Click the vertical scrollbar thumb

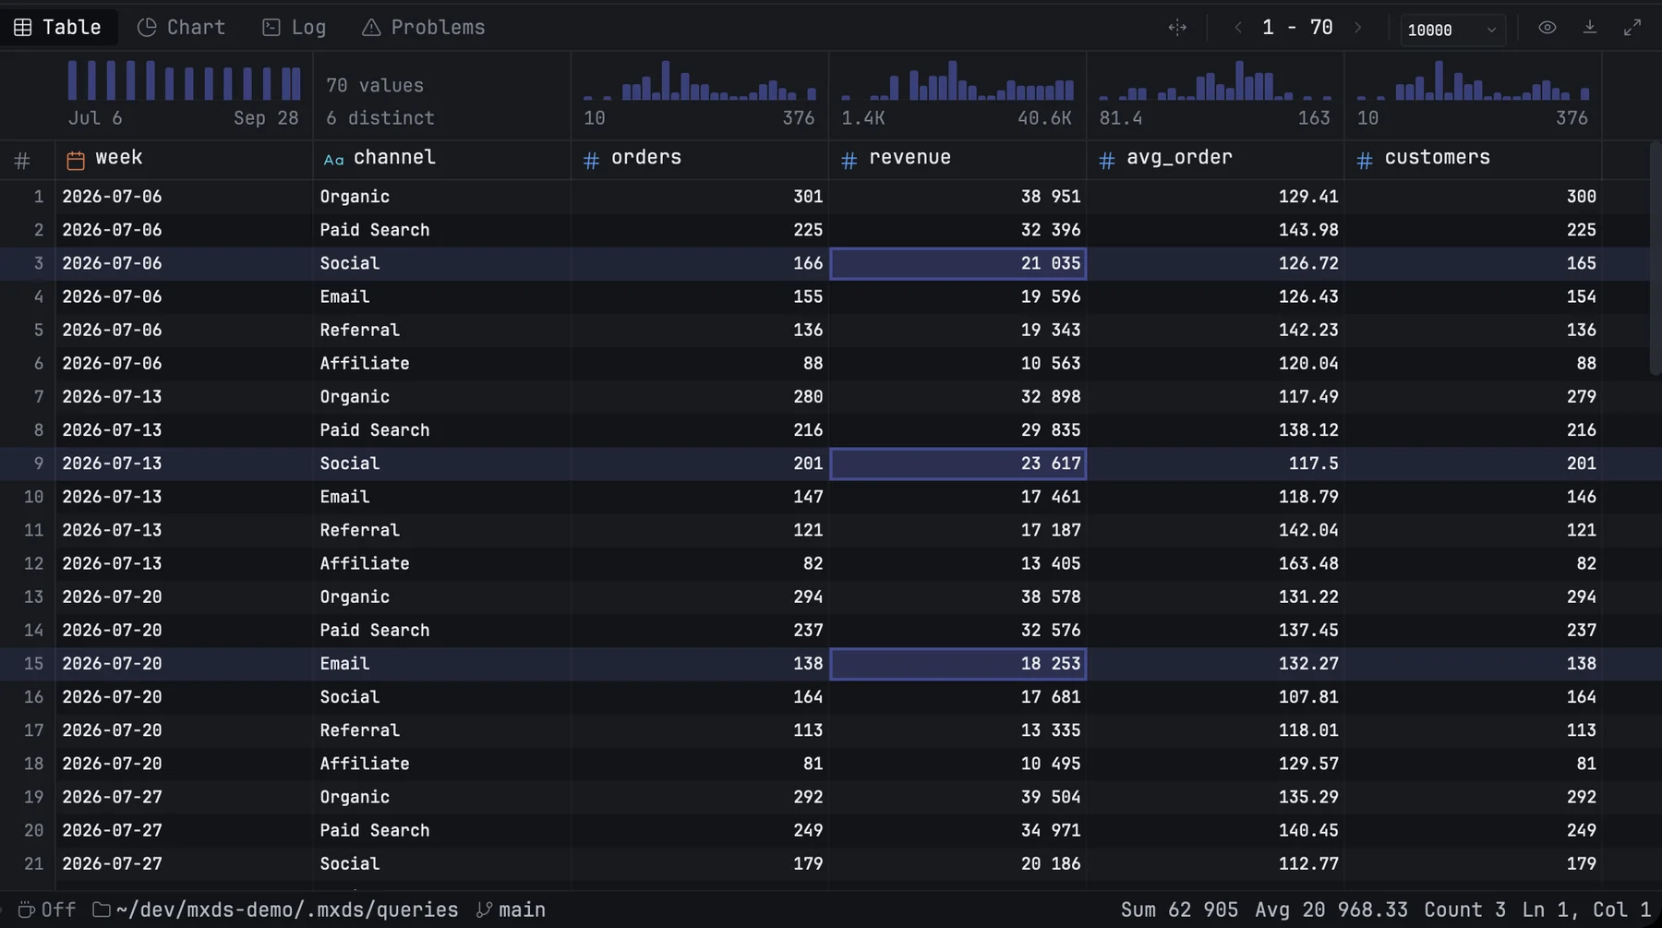[1656, 259]
